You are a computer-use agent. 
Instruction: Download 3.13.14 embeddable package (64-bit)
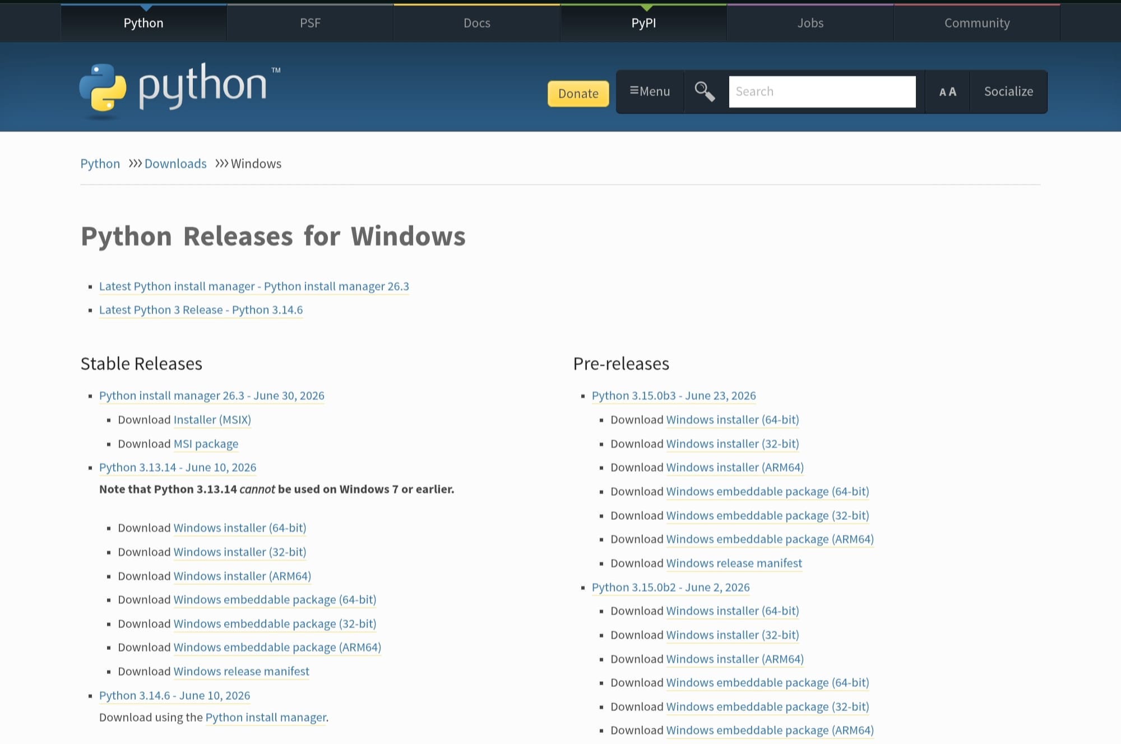click(275, 599)
